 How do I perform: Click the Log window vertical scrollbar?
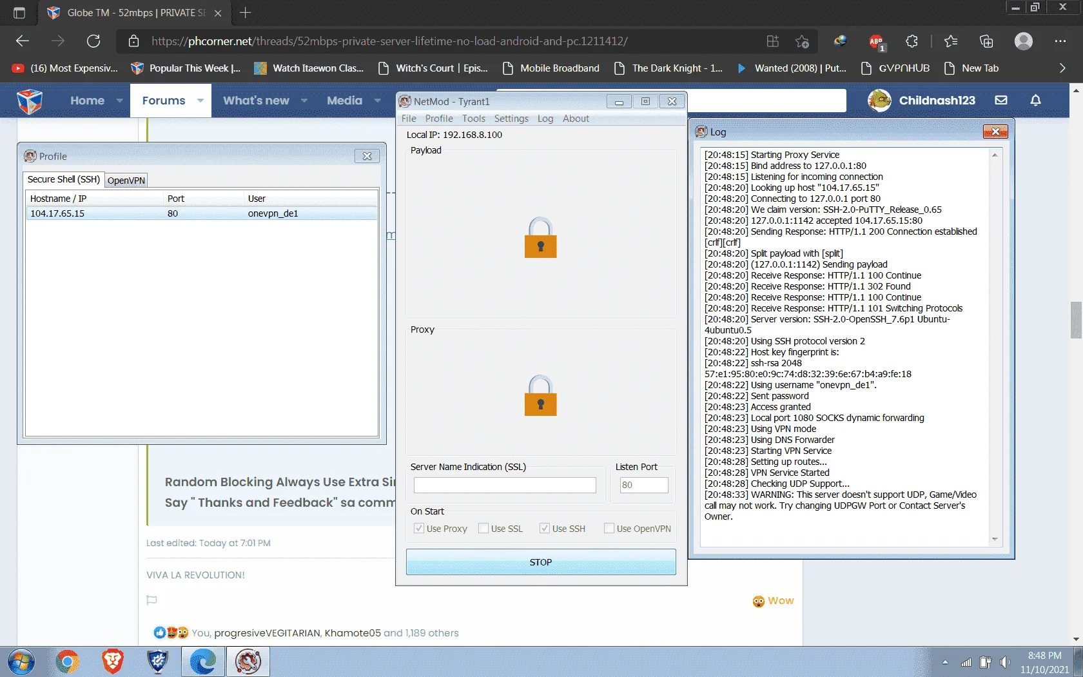[995, 347]
